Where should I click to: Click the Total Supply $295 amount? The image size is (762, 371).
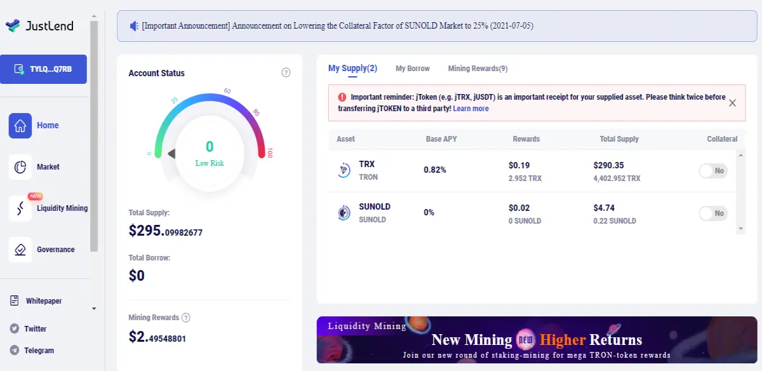166,231
